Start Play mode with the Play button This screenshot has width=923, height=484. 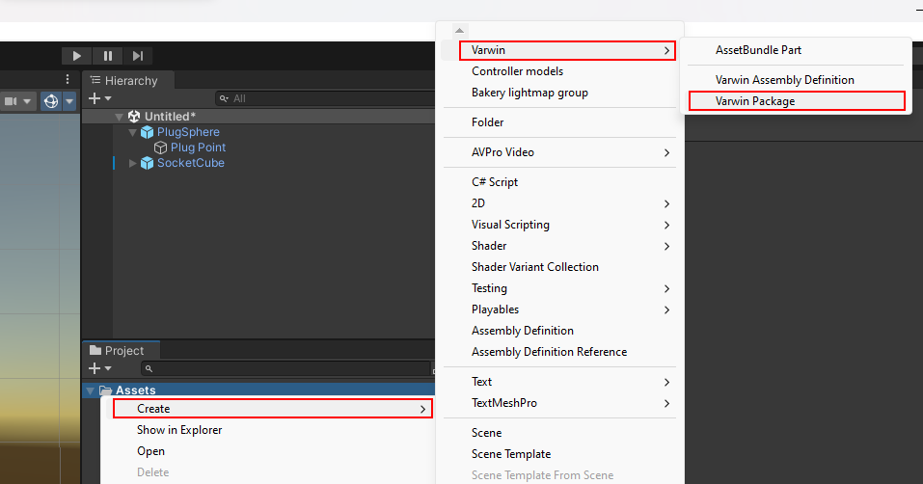point(76,56)
